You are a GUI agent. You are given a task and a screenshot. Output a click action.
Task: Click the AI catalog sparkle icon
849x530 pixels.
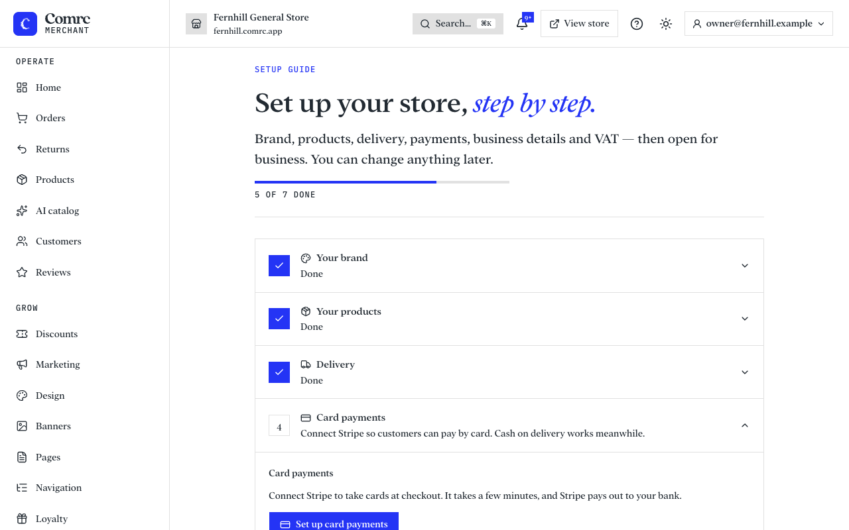(22, 211)
